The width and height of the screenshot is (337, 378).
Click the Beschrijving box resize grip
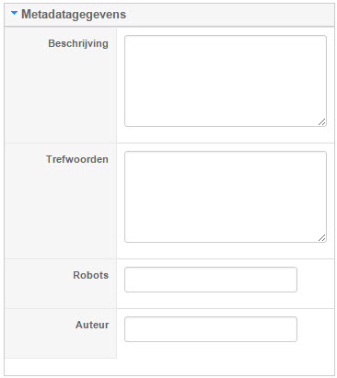(x=322, y=122)
